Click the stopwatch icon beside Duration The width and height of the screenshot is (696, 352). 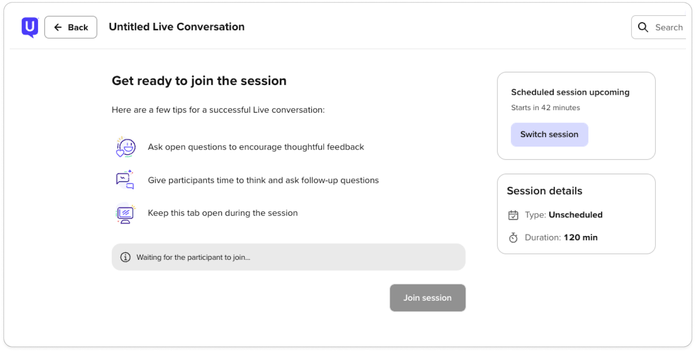pos(513,238)
